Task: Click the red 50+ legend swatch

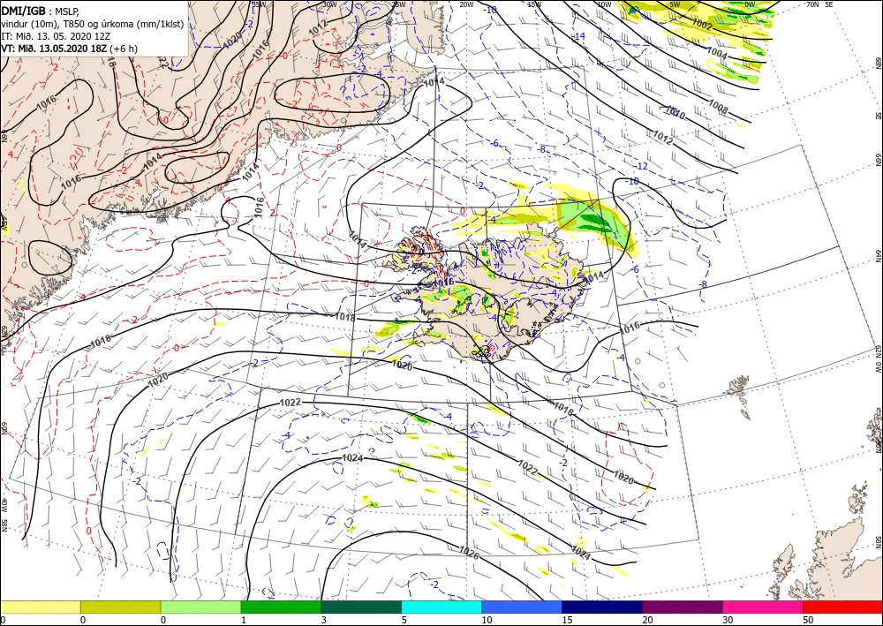Action: tap(842, 607)
